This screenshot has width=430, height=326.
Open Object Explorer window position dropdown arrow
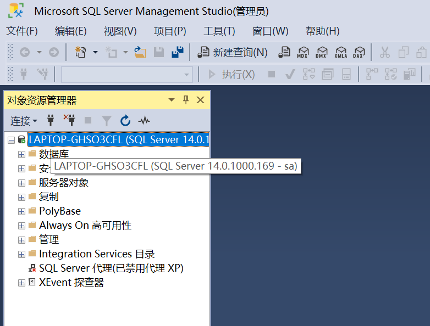(x=172, y=100)
